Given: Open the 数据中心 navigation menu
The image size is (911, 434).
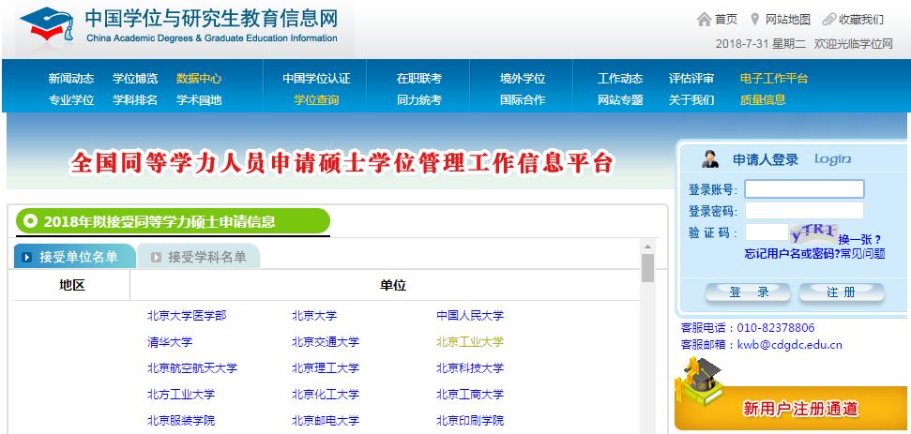Looking at the screenshot, I should tap(199, 79).
